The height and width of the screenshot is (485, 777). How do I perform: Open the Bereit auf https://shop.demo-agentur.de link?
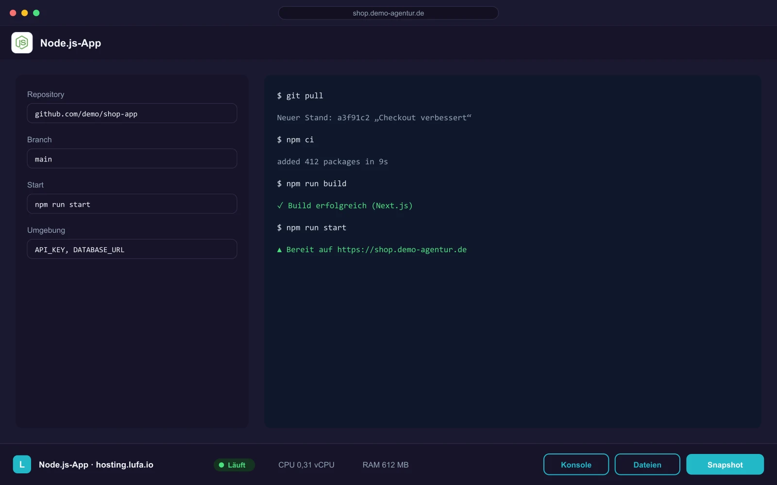pos(372,249)
